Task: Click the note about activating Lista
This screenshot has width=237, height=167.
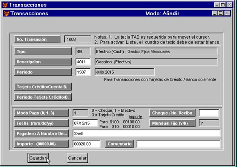Action: 157,42
